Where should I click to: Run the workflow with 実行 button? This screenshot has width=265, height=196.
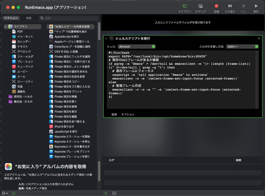click(256, 8)
